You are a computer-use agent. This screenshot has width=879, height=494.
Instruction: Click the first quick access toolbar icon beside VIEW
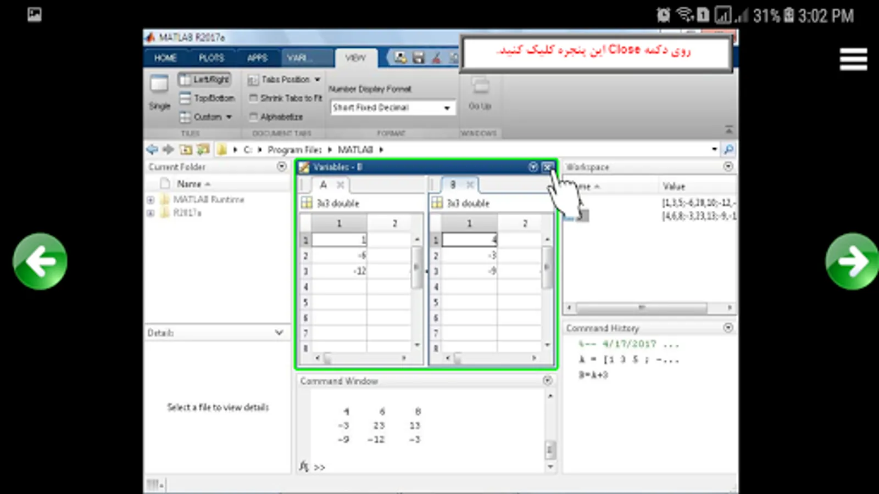pos(400,57)
